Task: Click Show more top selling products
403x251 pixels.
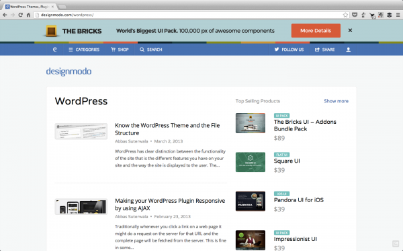Action: (337, 101)
